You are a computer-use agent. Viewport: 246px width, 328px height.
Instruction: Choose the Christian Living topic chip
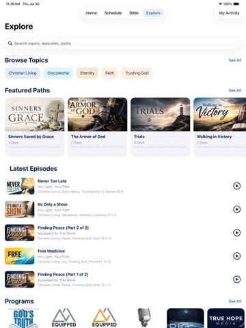coord(23,73)
